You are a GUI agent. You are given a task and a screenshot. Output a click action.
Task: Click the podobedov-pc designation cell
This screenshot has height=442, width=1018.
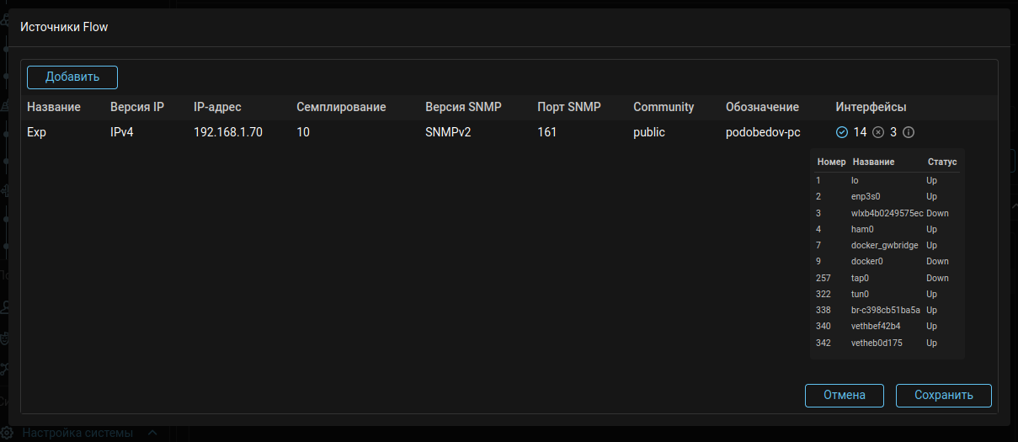click(x=763, y=132)
